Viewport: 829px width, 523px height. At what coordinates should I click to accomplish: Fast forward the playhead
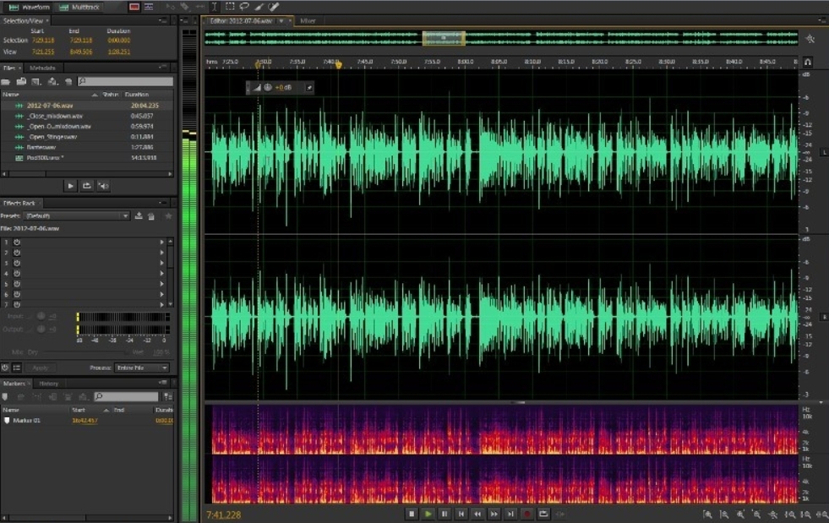click(x=494, y=514)
